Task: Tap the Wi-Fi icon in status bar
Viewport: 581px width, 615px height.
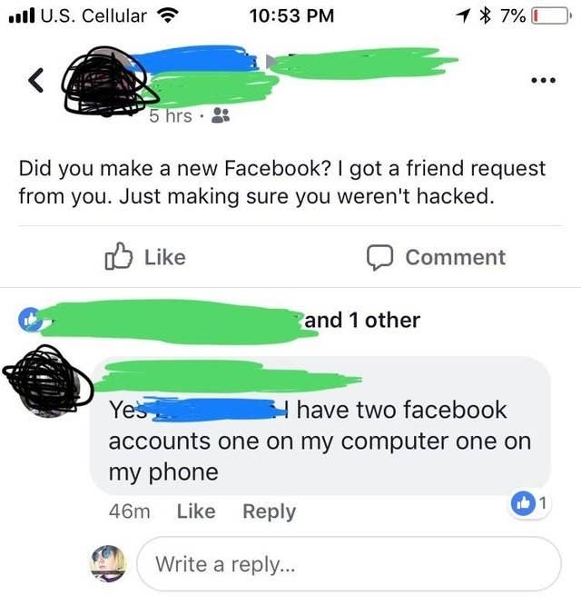Action: click(x=168, y=15)
